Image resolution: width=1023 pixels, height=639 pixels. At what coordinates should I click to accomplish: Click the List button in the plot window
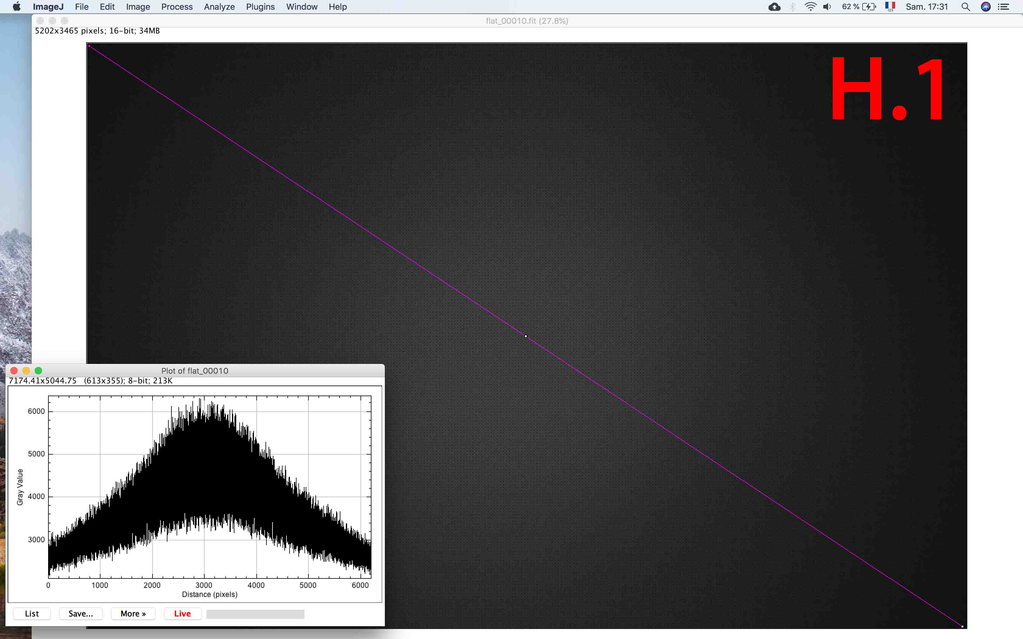coord(32,614)
